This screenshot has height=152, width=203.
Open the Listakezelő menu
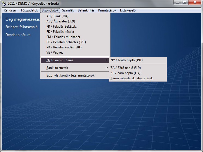coord(128,10)
